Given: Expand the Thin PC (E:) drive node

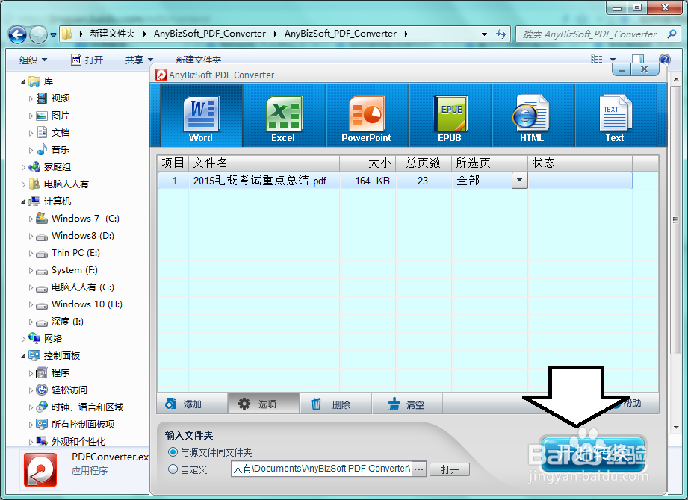Looking at the screenshot, I should (31, 253).
